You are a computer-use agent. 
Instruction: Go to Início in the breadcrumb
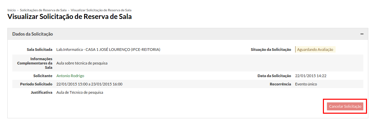click(11, 10)
